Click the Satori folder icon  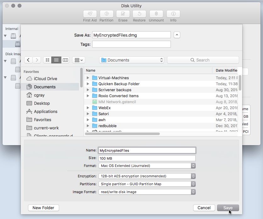[x=95, y=114]
